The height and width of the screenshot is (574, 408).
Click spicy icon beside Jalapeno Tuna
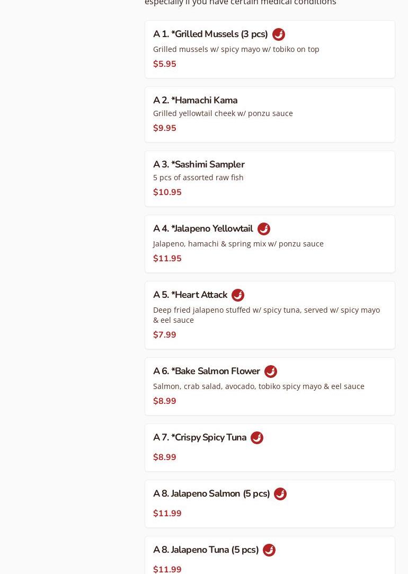point(269,550)
